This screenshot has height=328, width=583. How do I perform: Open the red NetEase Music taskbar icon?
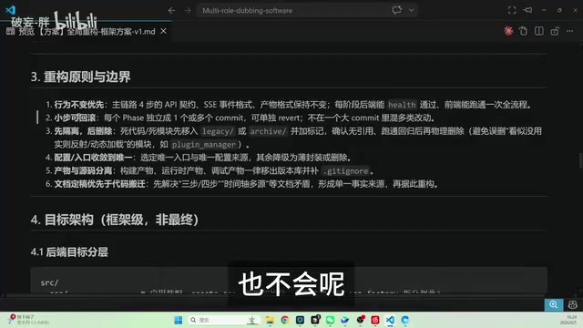tap(375, 320)
